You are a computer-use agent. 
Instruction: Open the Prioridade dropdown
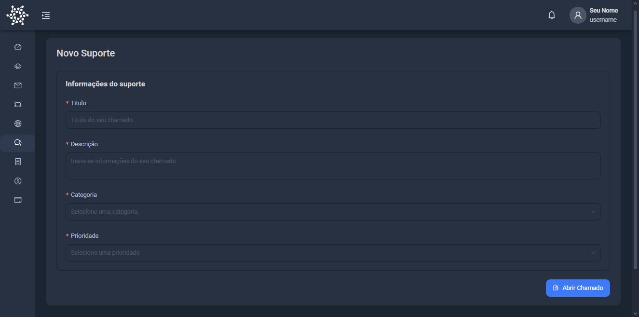click(x=333, y=253)
